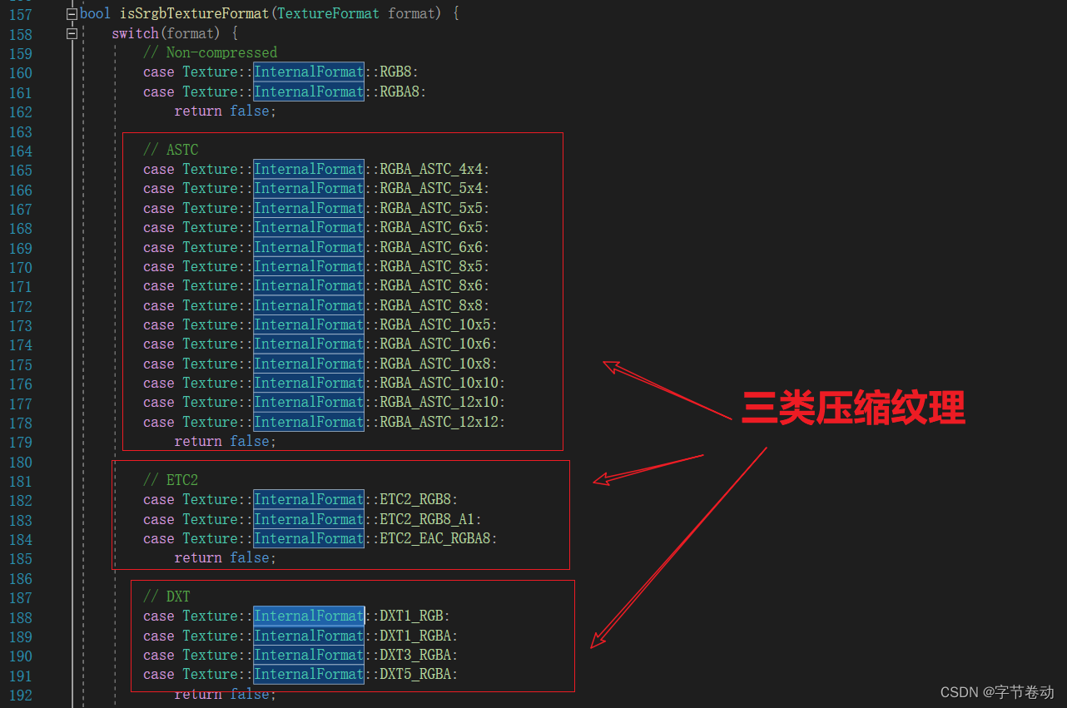
Task: Click RGBA_ASTC_6x6 identifier
Action: 431,247
